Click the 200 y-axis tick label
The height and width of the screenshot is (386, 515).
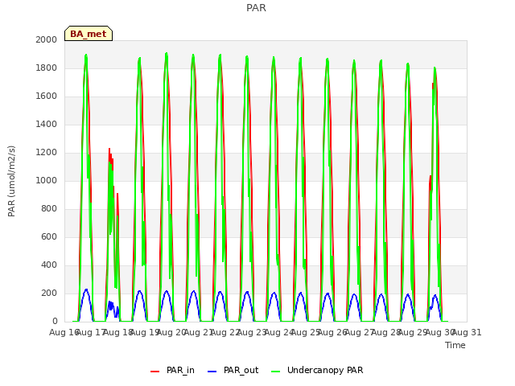tap(49, 294)
